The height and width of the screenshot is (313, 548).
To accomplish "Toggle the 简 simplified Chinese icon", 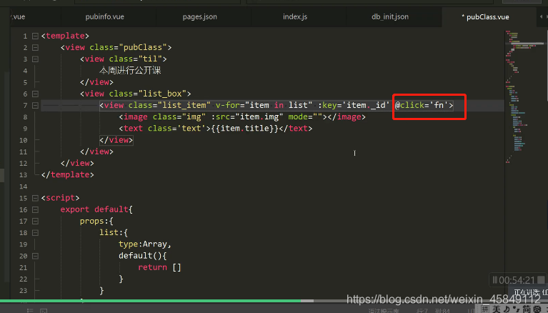I will [527, 309].
